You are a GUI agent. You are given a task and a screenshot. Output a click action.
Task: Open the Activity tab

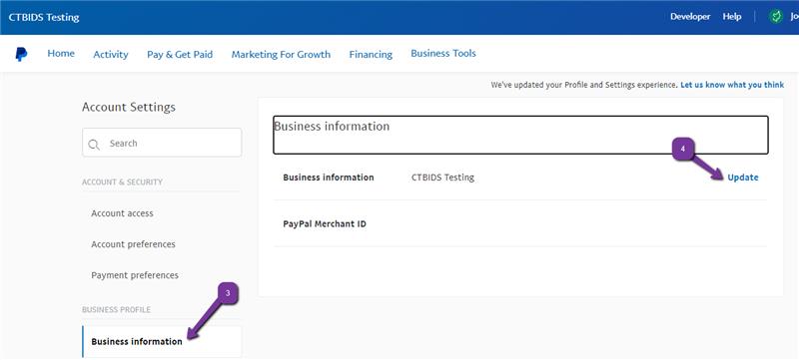(x=111, y=55)
